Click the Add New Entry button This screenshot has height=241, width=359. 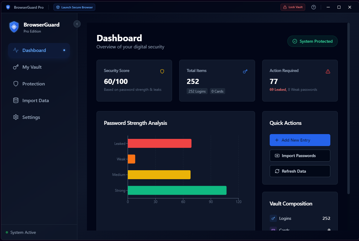tap(300, 140)
